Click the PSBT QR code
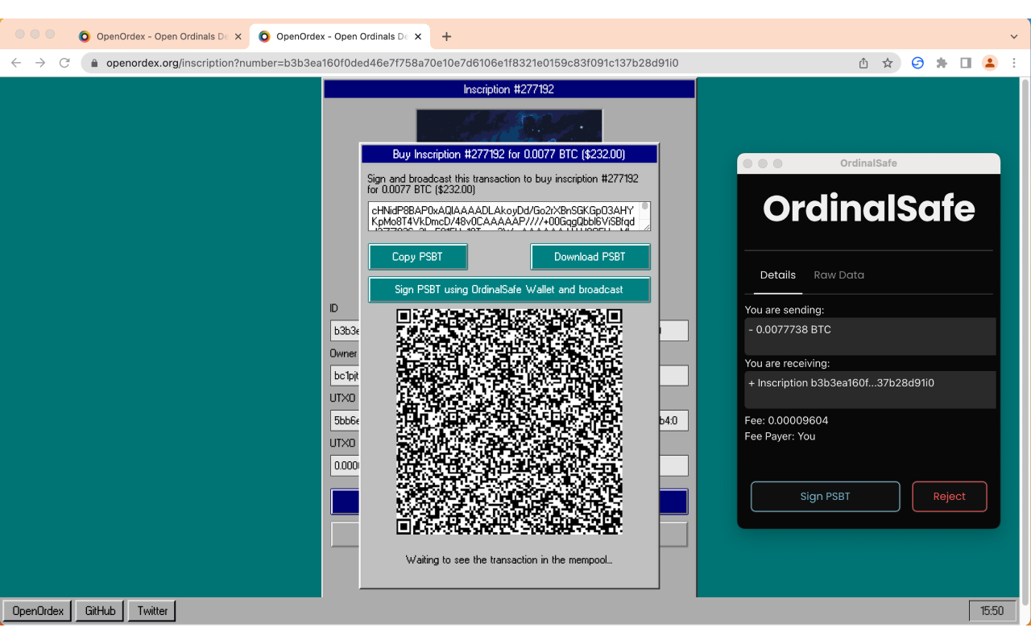 (x=509, y=422)
